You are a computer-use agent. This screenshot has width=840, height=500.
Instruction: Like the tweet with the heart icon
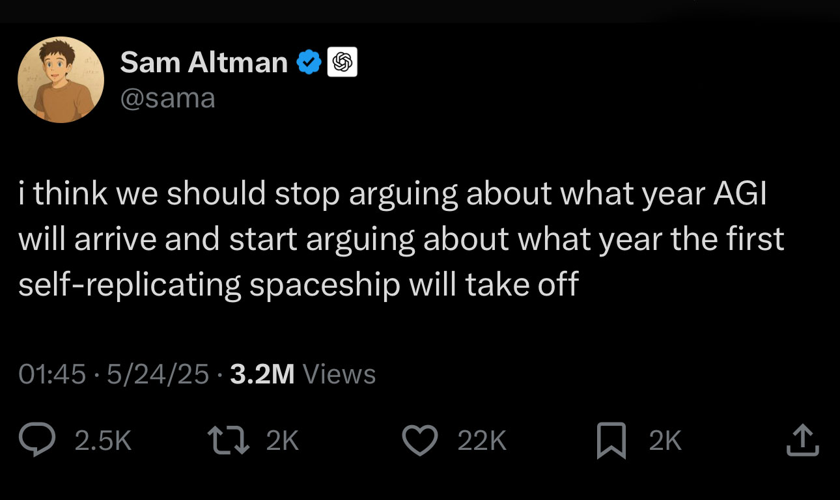tap(421, 441)
